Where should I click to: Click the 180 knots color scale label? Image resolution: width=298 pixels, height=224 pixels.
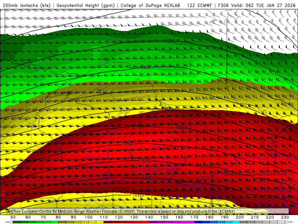point(209,217)
